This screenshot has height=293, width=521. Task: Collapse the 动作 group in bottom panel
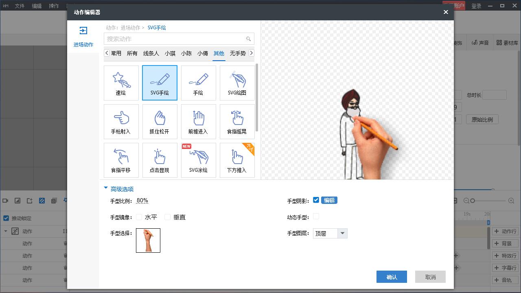pyautogui.click(x=6, y=231)
